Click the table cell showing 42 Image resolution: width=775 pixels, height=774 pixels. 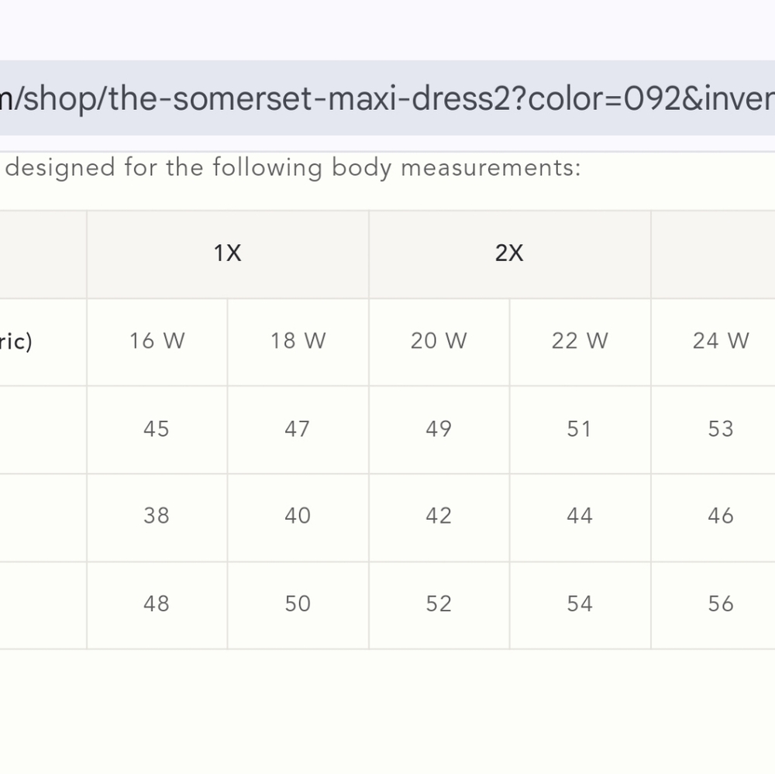(439, 516)
